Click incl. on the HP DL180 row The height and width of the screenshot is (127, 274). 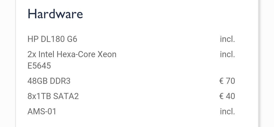(227, 39)
